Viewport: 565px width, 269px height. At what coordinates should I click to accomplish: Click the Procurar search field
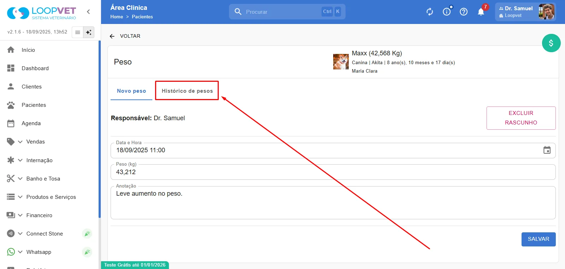click(287, 12)
